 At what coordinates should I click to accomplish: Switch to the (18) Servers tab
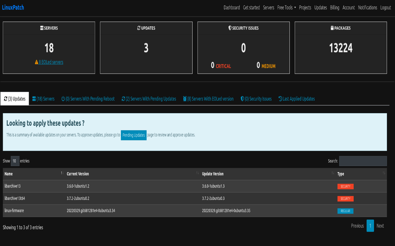tap(43, 99)
